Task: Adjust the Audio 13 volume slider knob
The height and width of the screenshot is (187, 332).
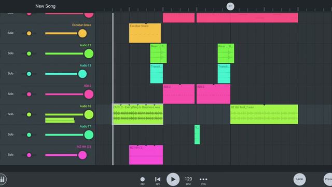Action: tap(82, 74)
